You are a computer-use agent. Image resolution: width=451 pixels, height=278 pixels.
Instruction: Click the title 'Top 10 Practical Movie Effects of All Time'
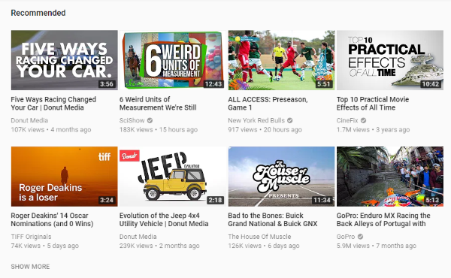click(373, 104)
